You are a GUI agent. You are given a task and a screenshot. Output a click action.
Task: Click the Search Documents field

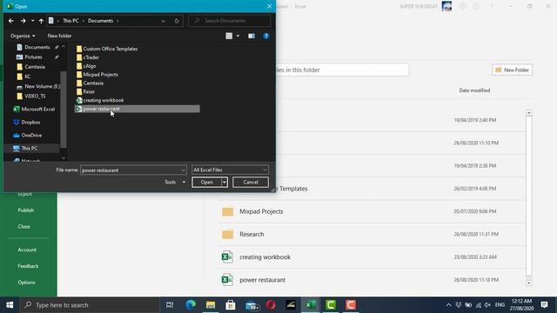tap(230, 21)
